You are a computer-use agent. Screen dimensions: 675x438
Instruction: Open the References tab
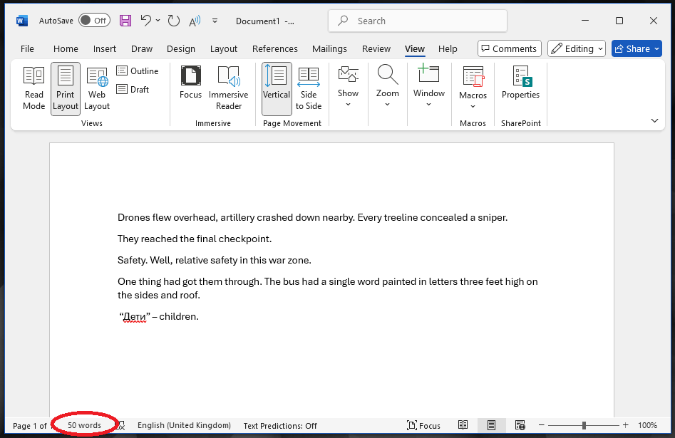click(274, 49)
